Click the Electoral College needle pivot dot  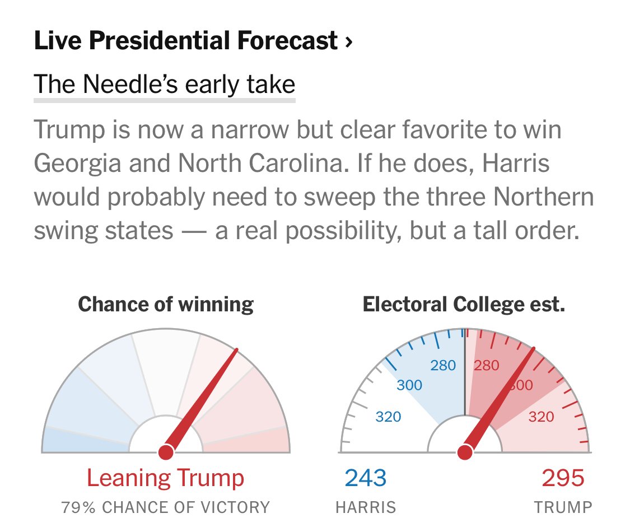465,451
